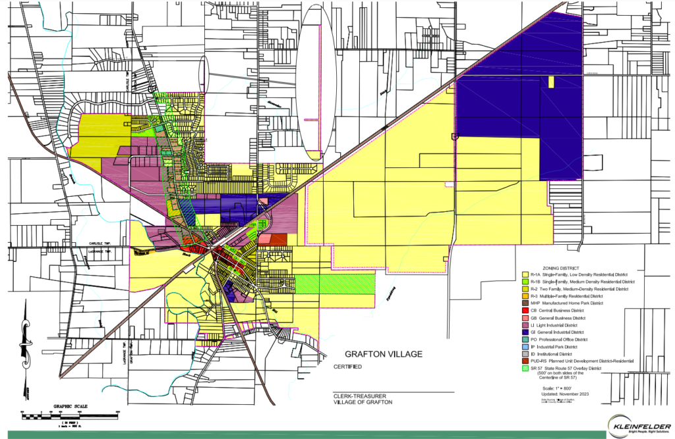Select the LI Light Industrial District legend marker
The width and height of the screenshot is (675, 439).
pos(525,325)
